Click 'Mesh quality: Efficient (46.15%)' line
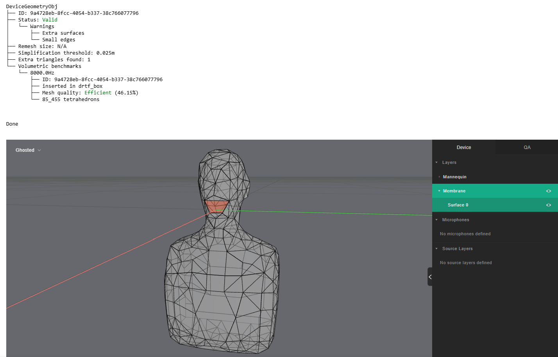Image resolution: width=558 pixels, height=357 pixels. (90, 93)
